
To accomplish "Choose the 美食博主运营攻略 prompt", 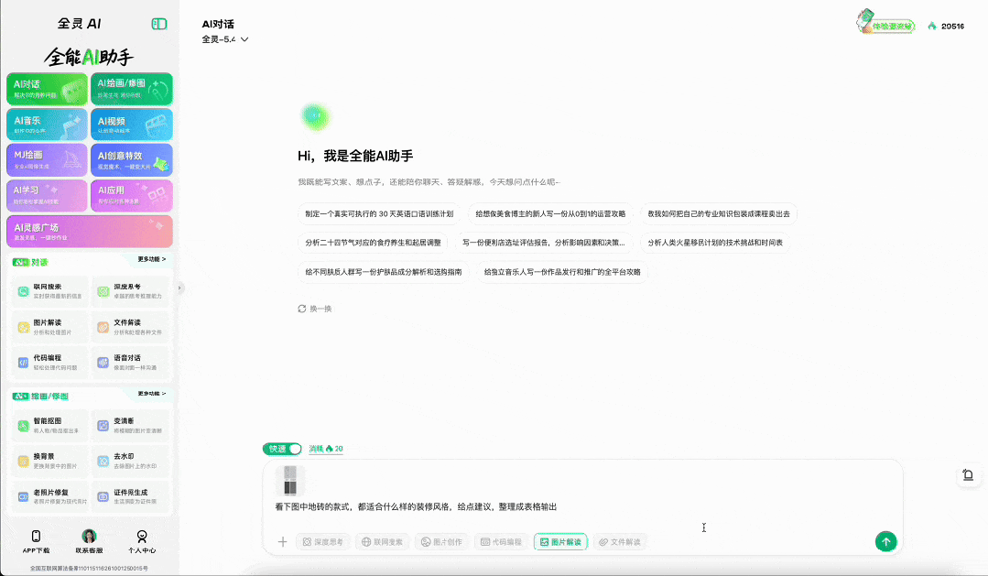I will (x=550, y=213).
